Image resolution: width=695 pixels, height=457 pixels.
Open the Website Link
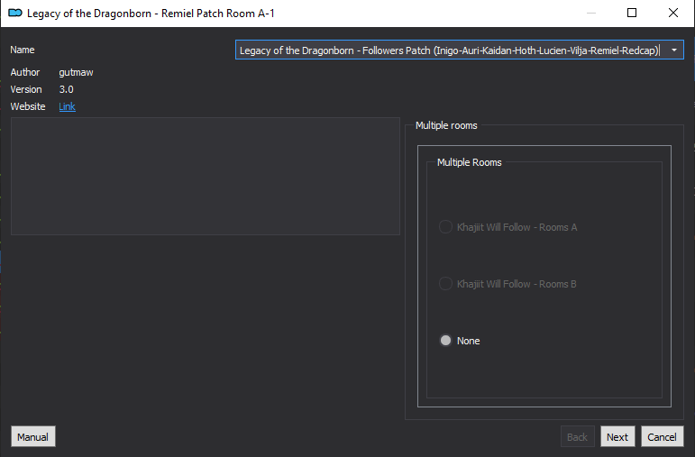tap(67, 106)
